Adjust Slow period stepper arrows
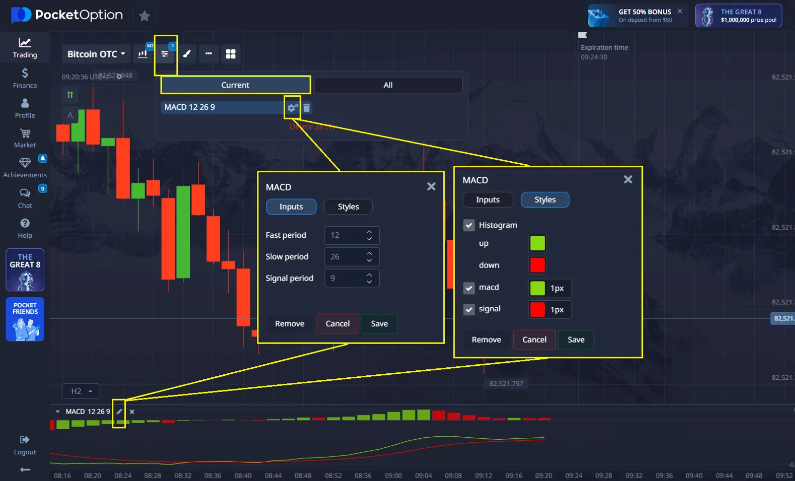Screen dimensions: 795x481 [x=369, y=257]
